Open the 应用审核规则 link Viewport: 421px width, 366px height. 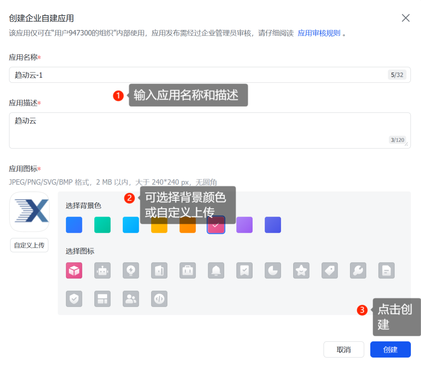tap(319, 33)
